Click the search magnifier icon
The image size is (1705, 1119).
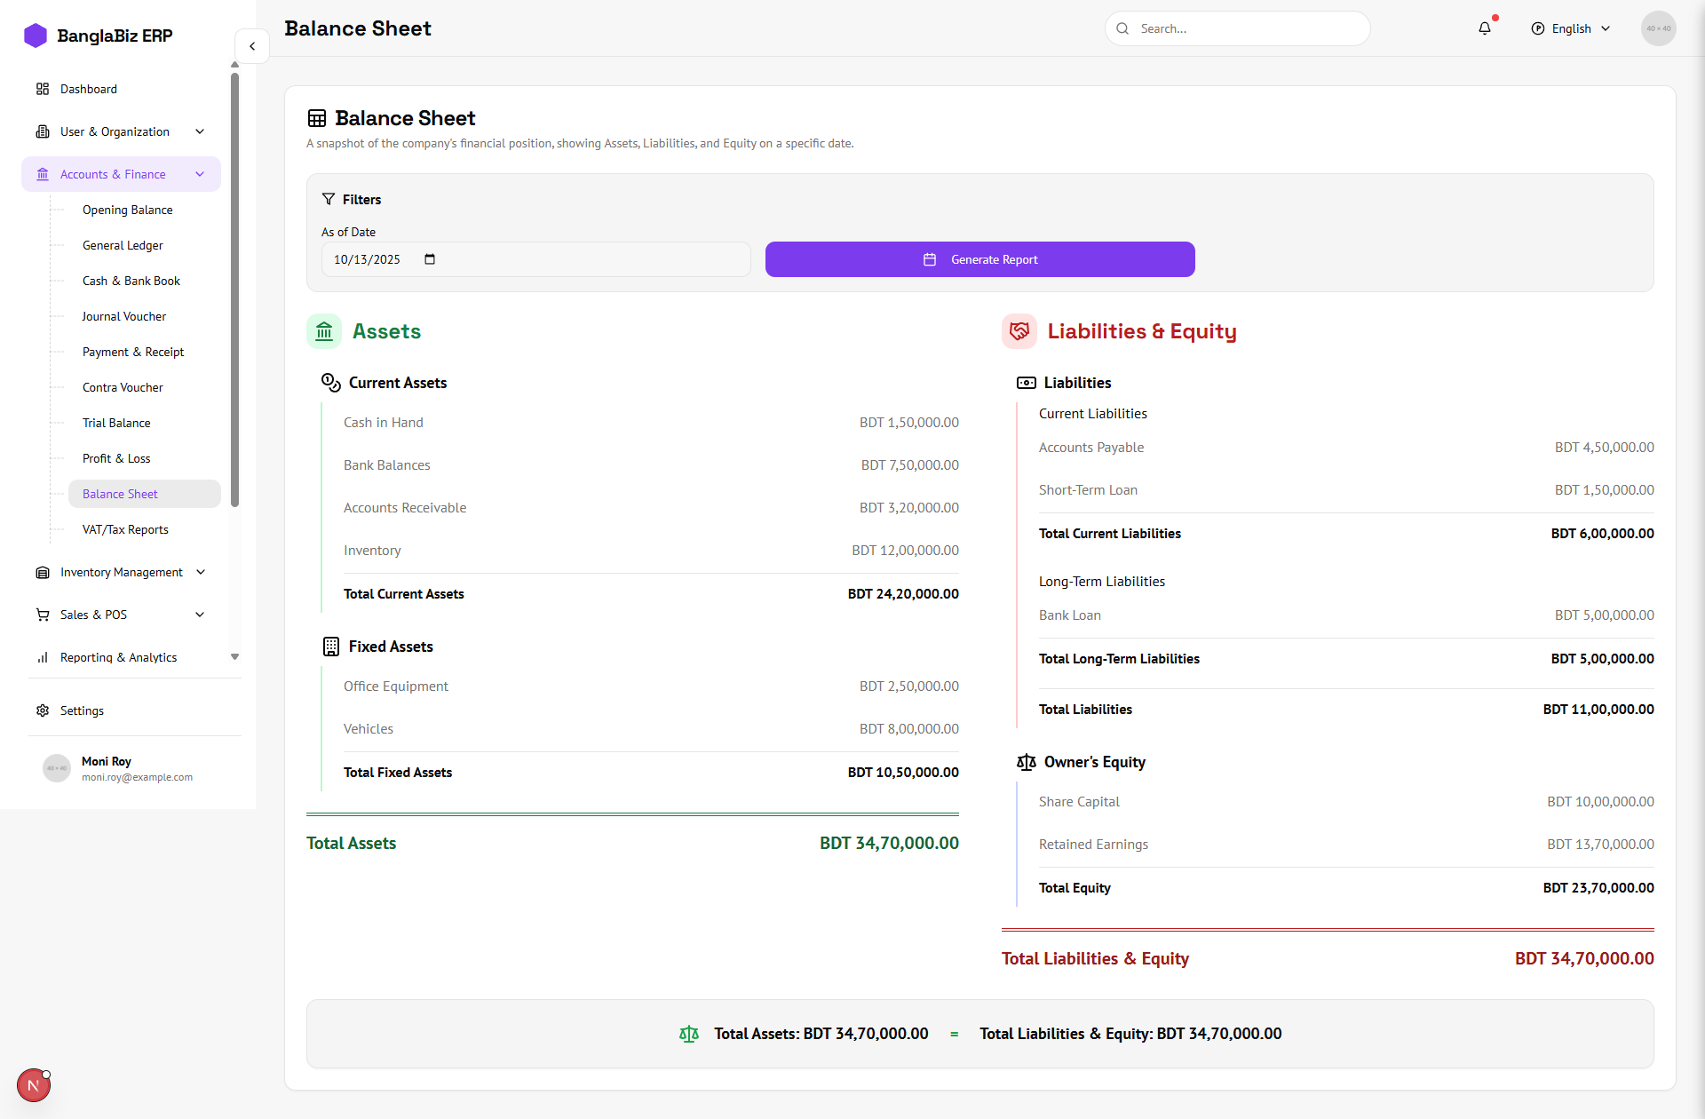point(1122,28)
